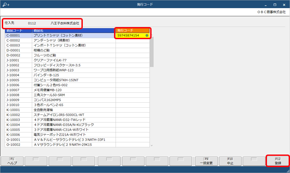Click product name フルーツのど飴
This screenshot has width=290, height=173.
[45, 55]
